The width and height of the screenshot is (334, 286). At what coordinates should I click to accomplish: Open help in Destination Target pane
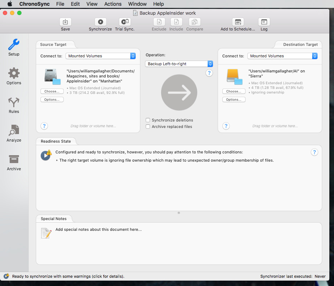(226, 126)
